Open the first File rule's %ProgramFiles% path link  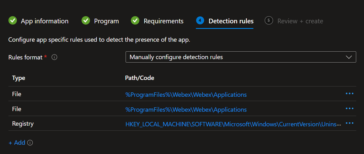coord(186,95)
